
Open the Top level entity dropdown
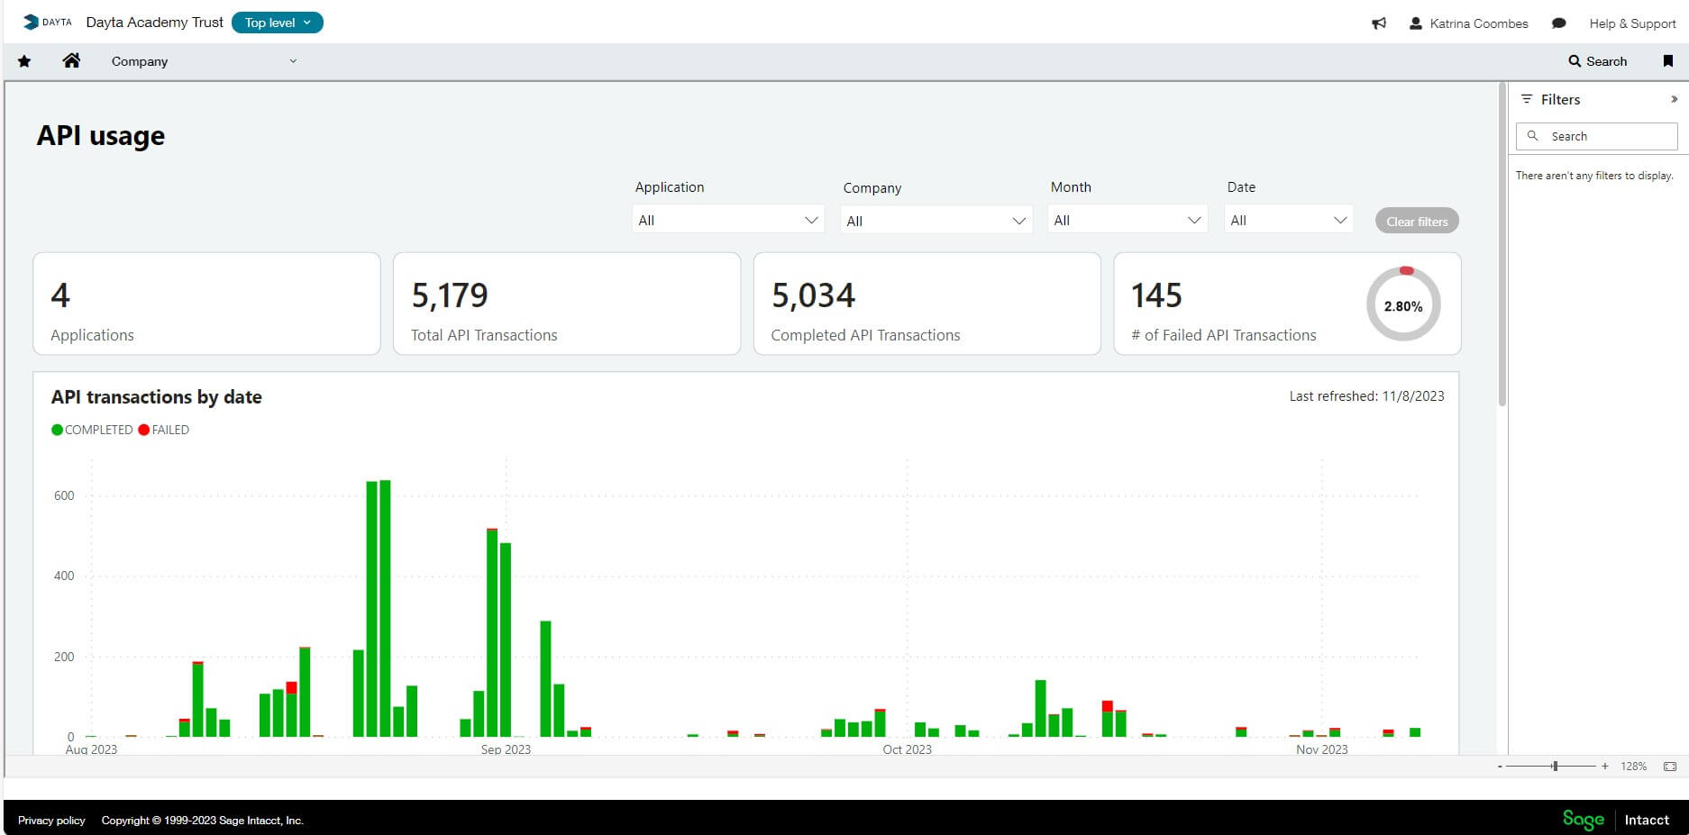278,23
